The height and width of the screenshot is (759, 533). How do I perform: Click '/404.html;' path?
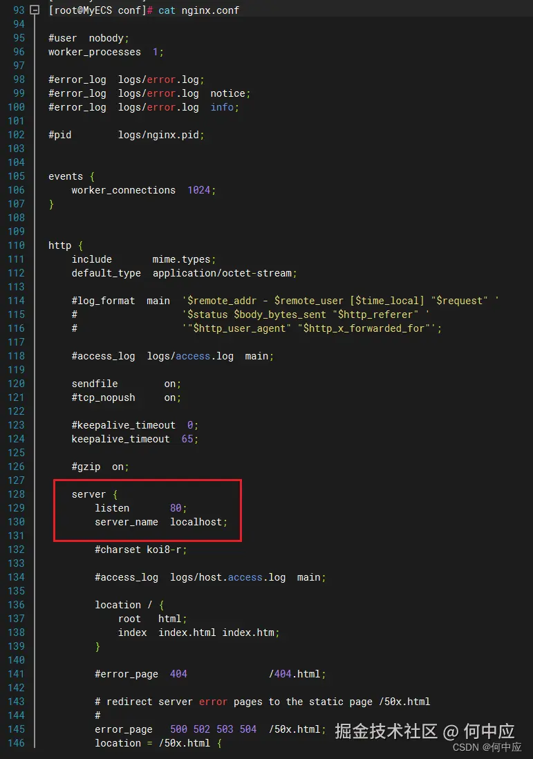pyautogui.click(x=297, y=674)
